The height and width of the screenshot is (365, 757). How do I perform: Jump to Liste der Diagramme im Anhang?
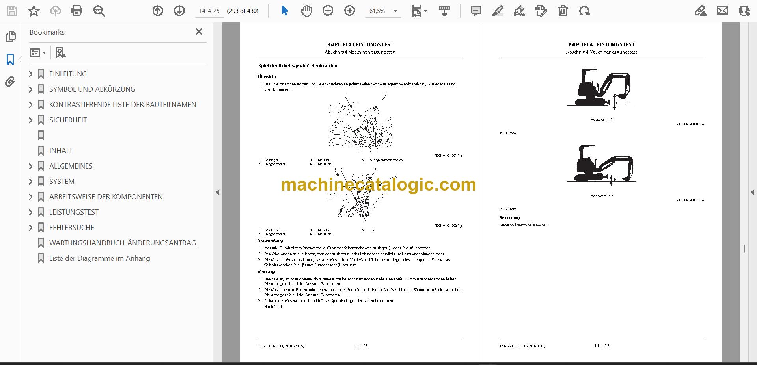coord(99,258)
